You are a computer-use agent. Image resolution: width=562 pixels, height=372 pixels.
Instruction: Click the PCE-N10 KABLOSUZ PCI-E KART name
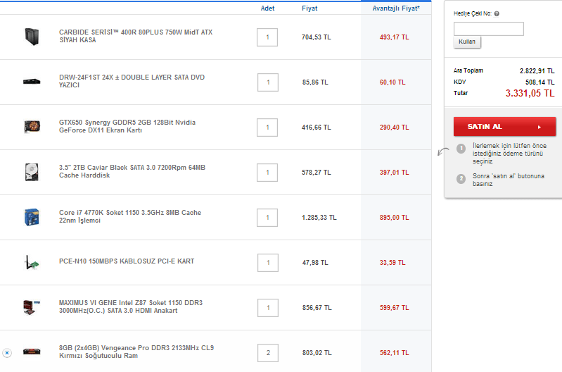pyautogui.click(x=127, y=261)
